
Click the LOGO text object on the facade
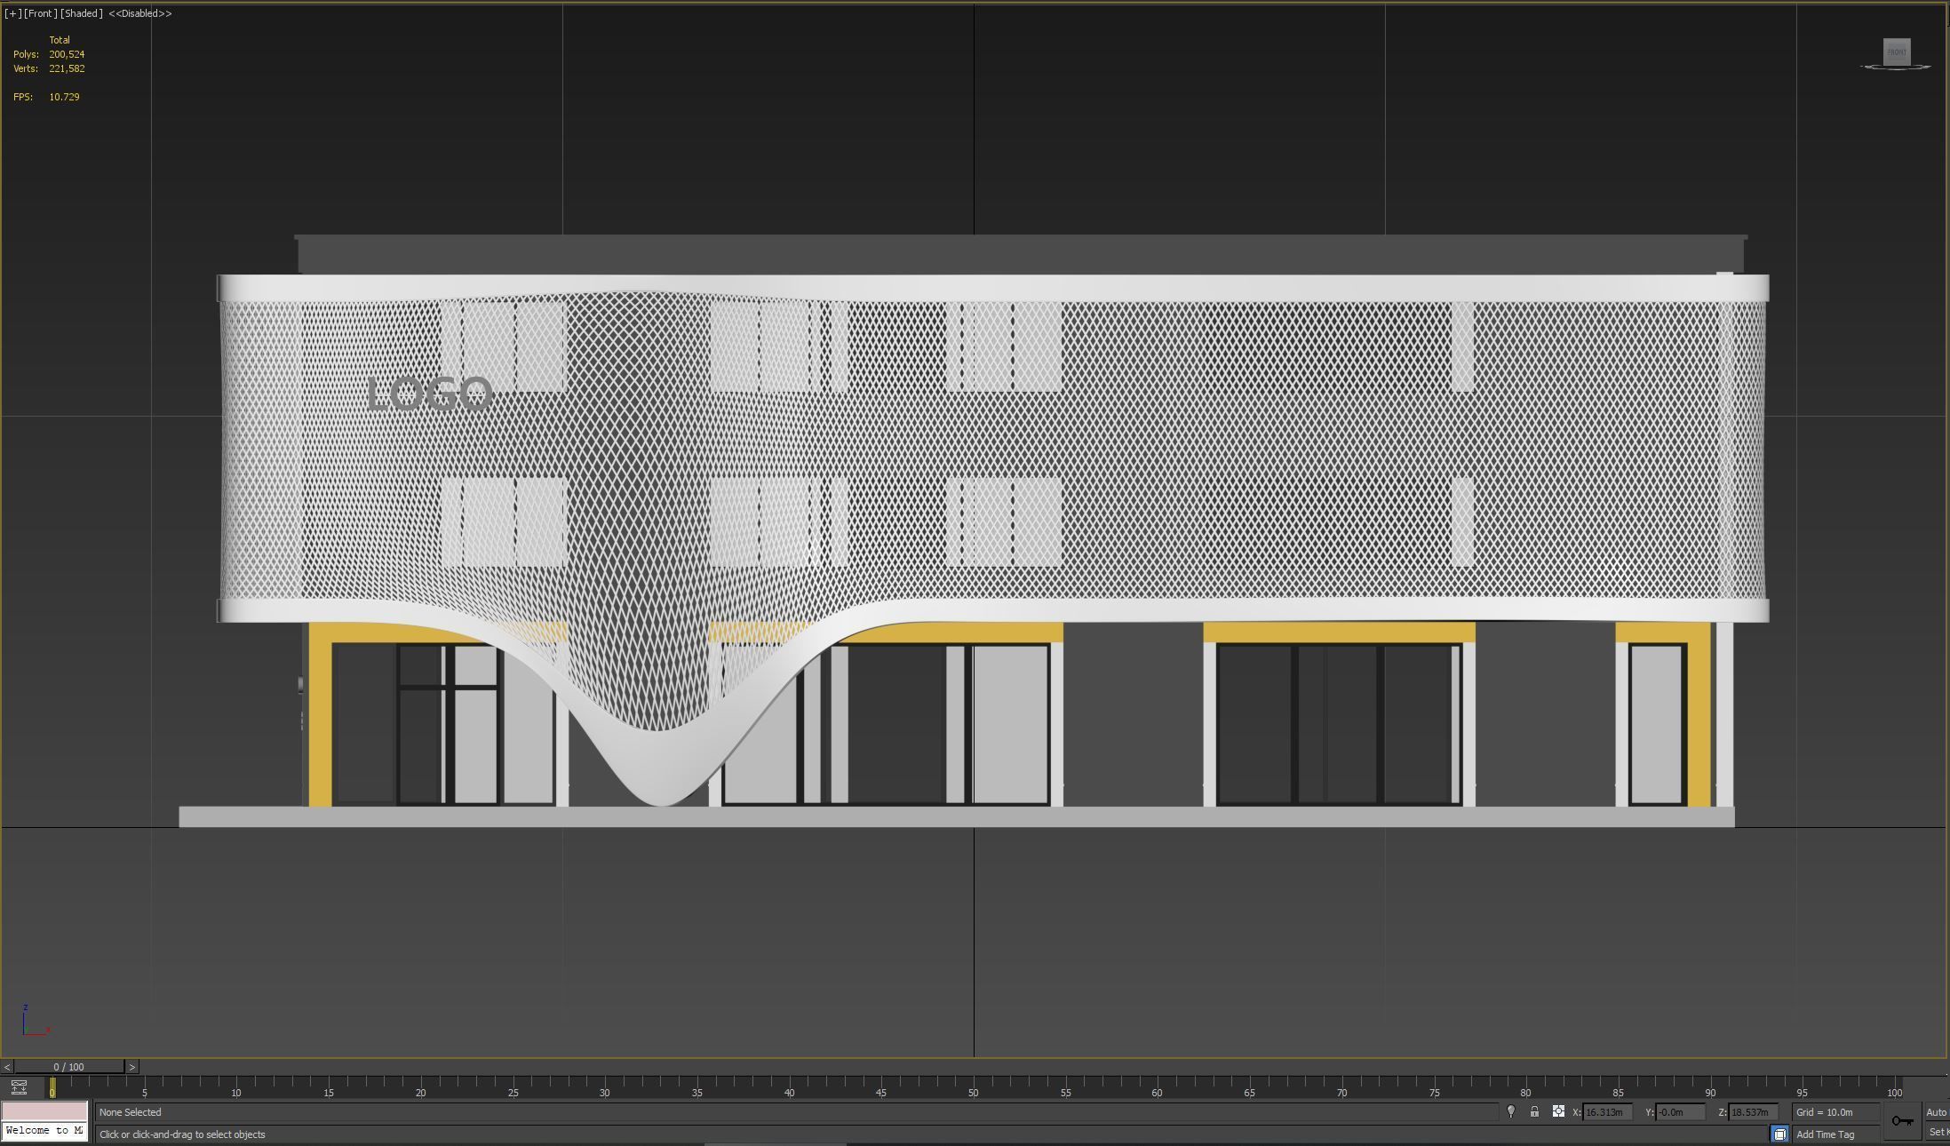pyautogui.click(x=430, y=394)
